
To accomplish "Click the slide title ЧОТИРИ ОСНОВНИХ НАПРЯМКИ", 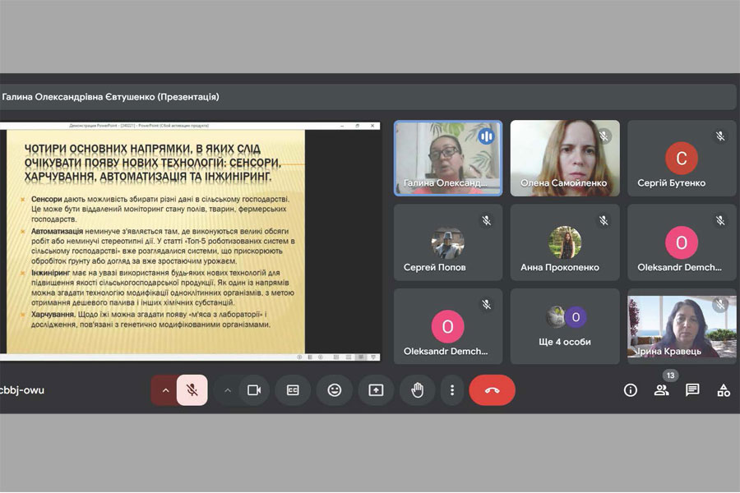I will tap(152, 163).
